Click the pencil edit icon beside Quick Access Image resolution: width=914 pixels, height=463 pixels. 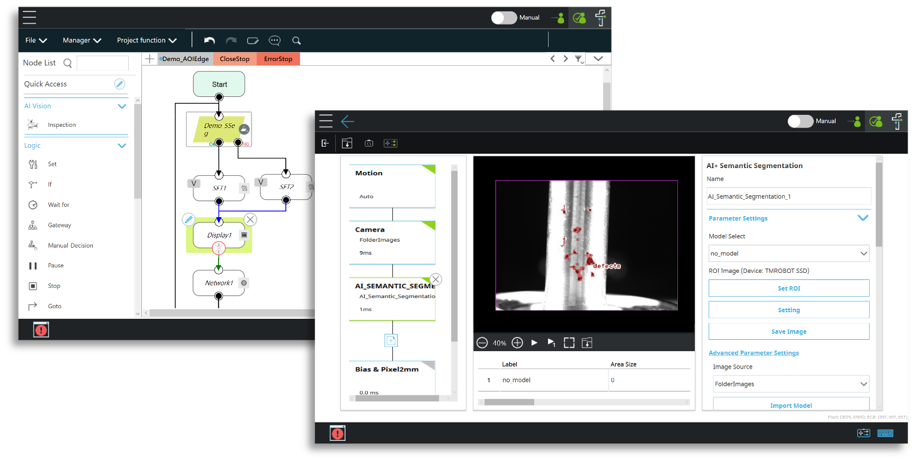tap(120, 84)
